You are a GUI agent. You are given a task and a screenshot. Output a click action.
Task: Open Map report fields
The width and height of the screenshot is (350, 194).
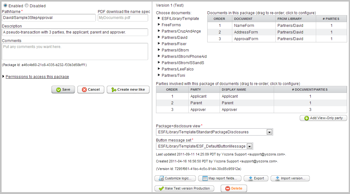220,178
